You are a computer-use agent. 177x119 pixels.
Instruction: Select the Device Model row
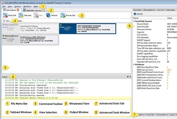[155, 24]
